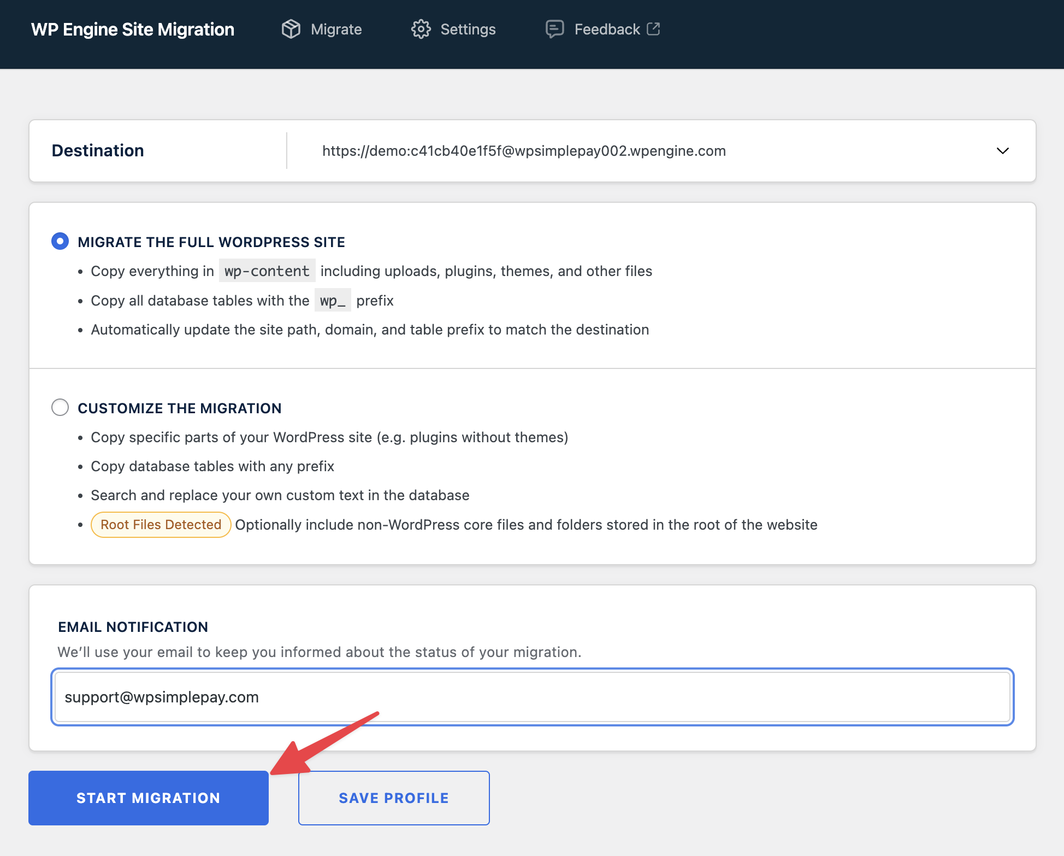Click the email notification input field

(x=532, y=697)
